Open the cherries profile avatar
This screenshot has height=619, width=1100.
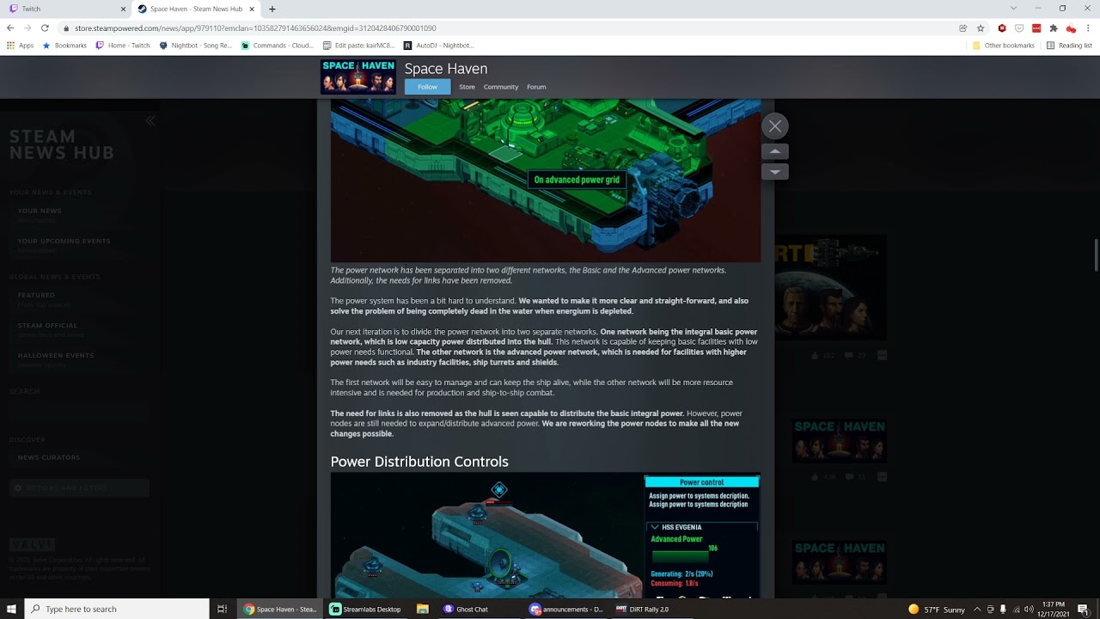pyautogui.click(x=1071, y=28)
